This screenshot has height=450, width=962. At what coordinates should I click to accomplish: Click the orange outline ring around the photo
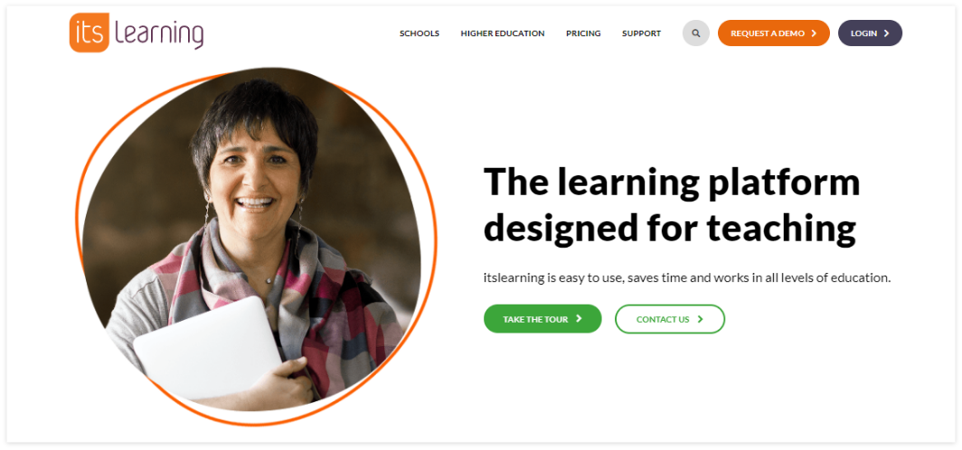pyautogui.click(x=433, y=245)
